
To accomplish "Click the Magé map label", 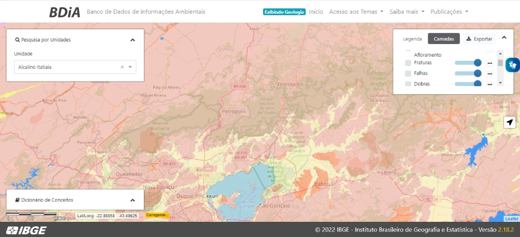I will pos(271,157).
